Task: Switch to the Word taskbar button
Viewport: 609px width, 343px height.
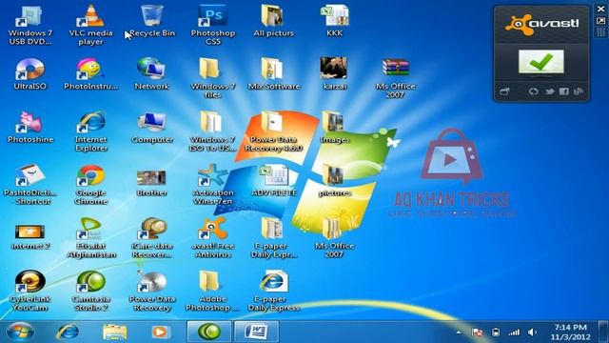Action: click(256, 332)
